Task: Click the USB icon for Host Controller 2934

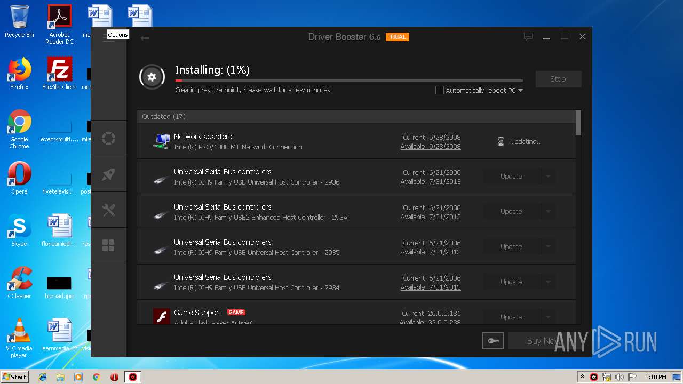Action: [162, 285]
